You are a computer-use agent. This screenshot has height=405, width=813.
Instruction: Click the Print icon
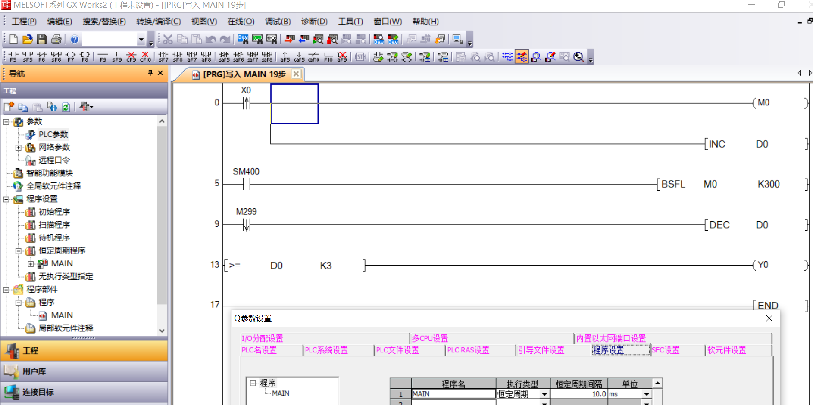point(56,40)
